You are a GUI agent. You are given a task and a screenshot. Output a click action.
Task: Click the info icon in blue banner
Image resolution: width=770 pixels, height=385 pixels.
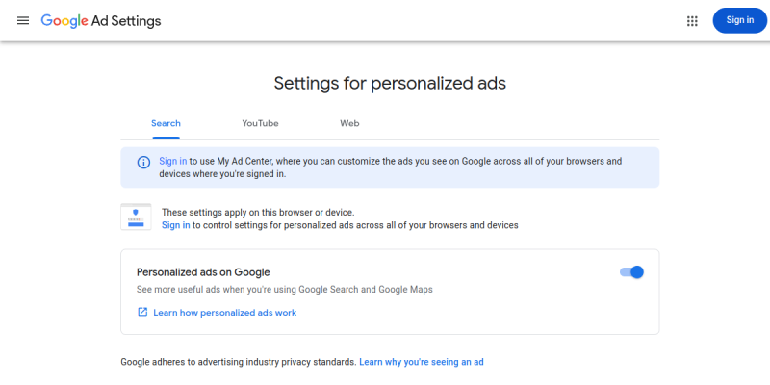coord(143,163)
